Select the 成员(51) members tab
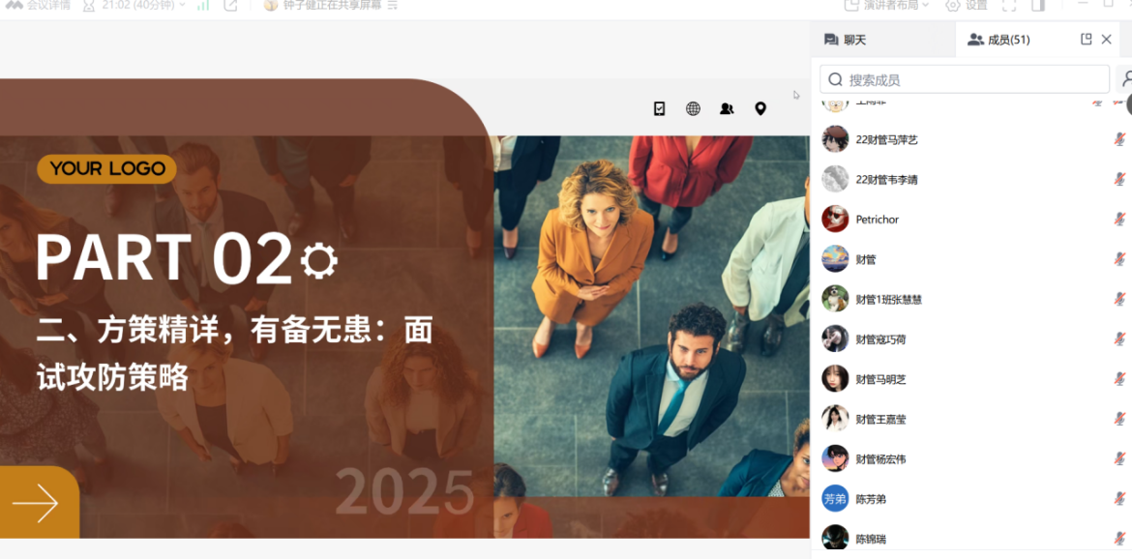The height and width of the screenshot is (559, 1132). [1003, 39]
